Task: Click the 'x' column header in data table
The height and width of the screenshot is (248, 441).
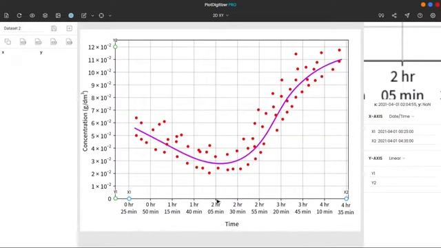Action: (x=3, y=52)
